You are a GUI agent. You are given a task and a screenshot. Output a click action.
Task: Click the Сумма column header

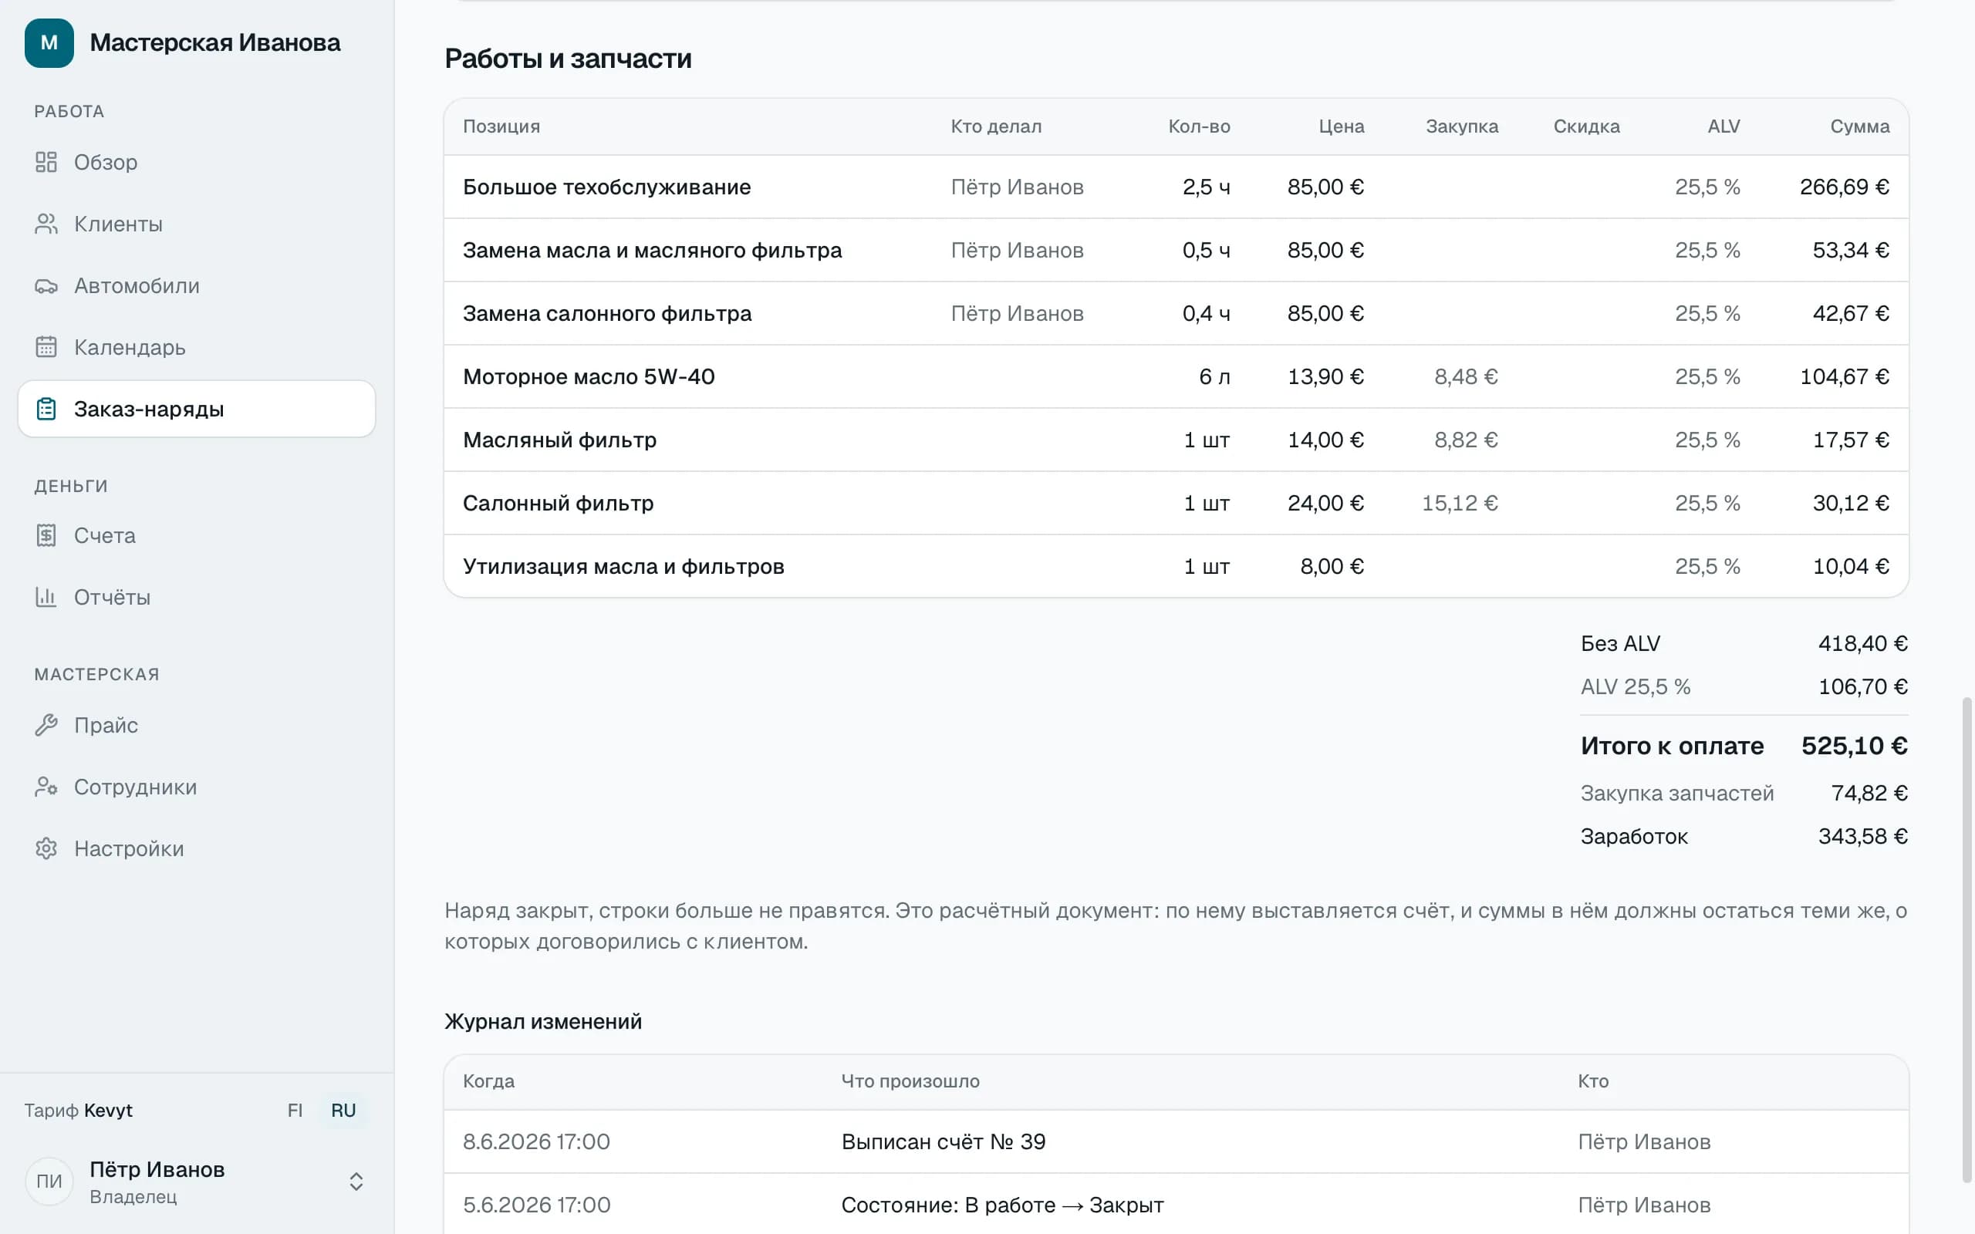click(1859, 126)
